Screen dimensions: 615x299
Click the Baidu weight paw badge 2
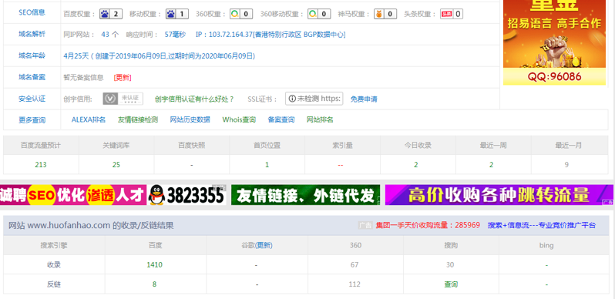pos(111,14)
